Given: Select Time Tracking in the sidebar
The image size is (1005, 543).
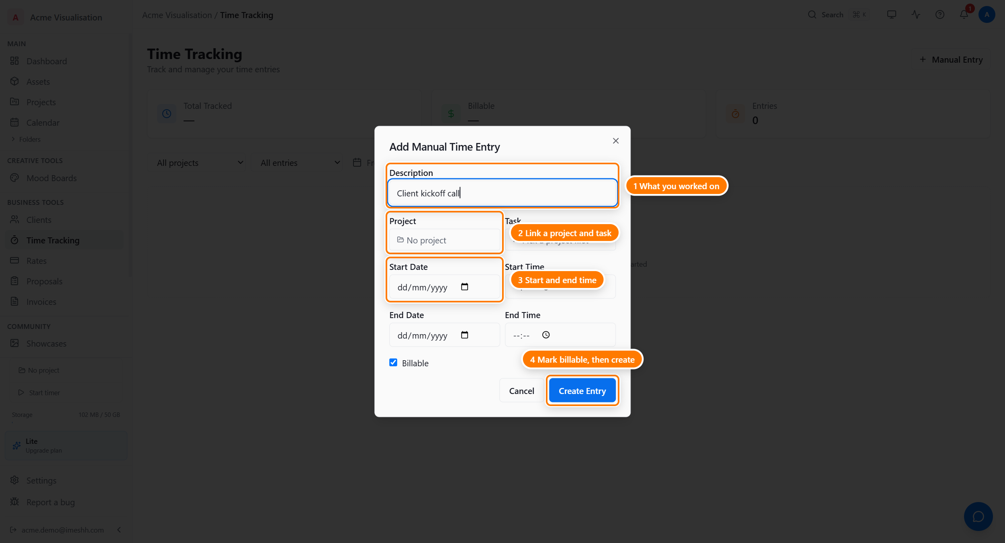Looking at the screenshot, I should [65, 240].
